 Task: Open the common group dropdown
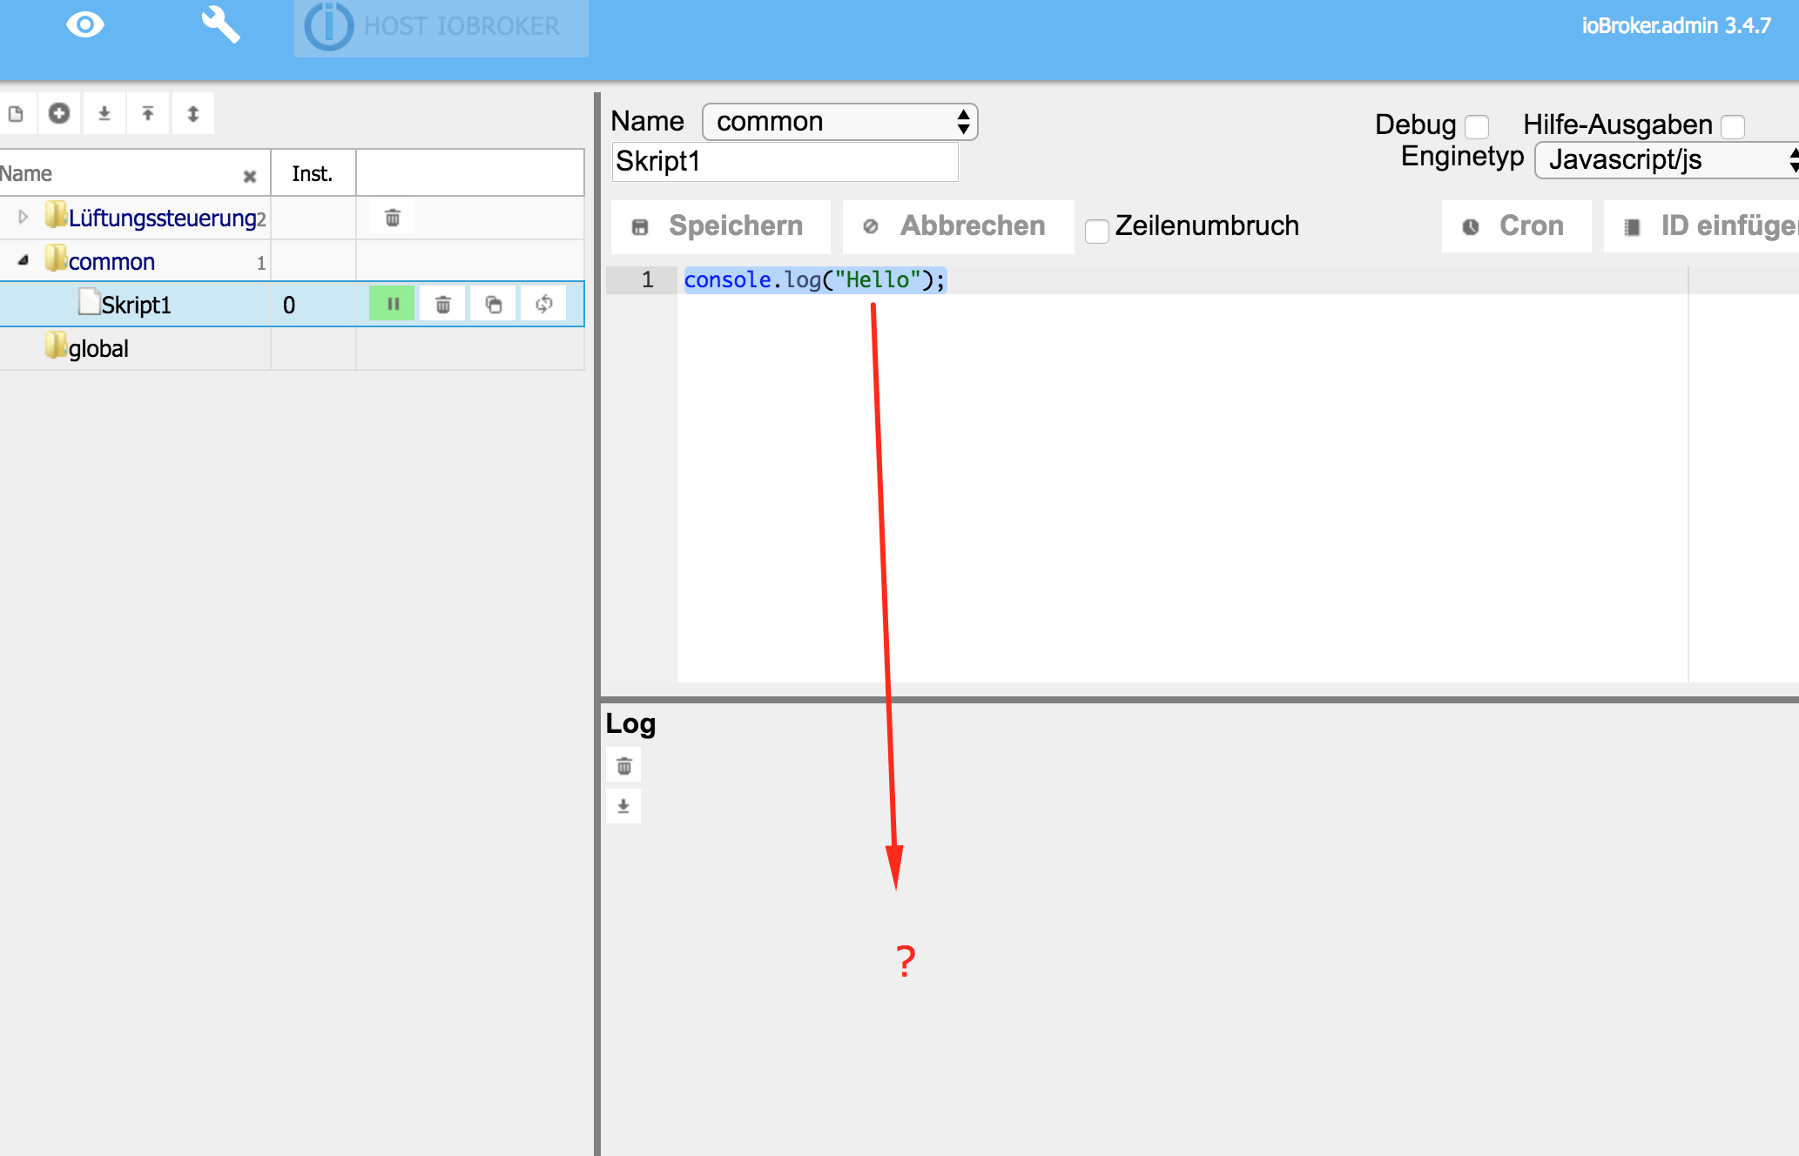840,122
